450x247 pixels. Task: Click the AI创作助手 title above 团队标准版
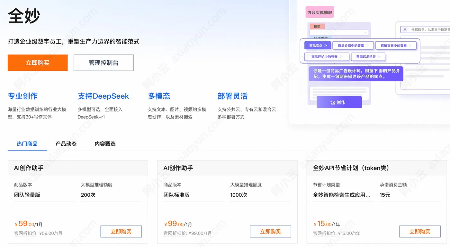(x=178, y=168)
